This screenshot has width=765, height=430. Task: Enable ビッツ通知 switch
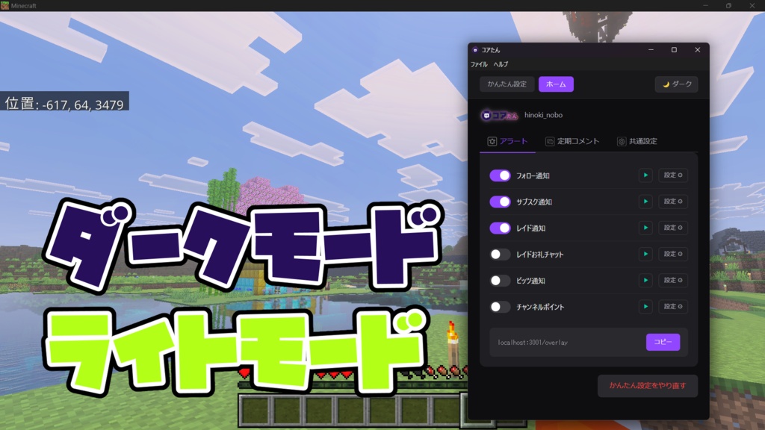[x=500, y=281]
